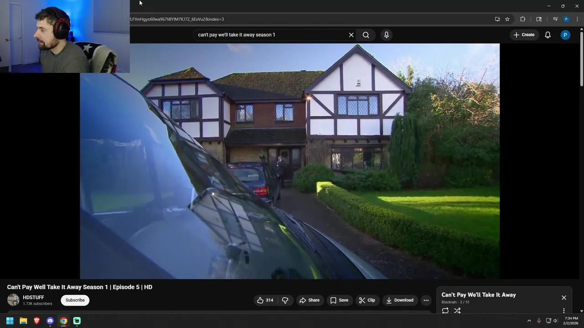584x328 pixels.
Task: Like the video with thumbs up
Action: click(x=265, y=300)
